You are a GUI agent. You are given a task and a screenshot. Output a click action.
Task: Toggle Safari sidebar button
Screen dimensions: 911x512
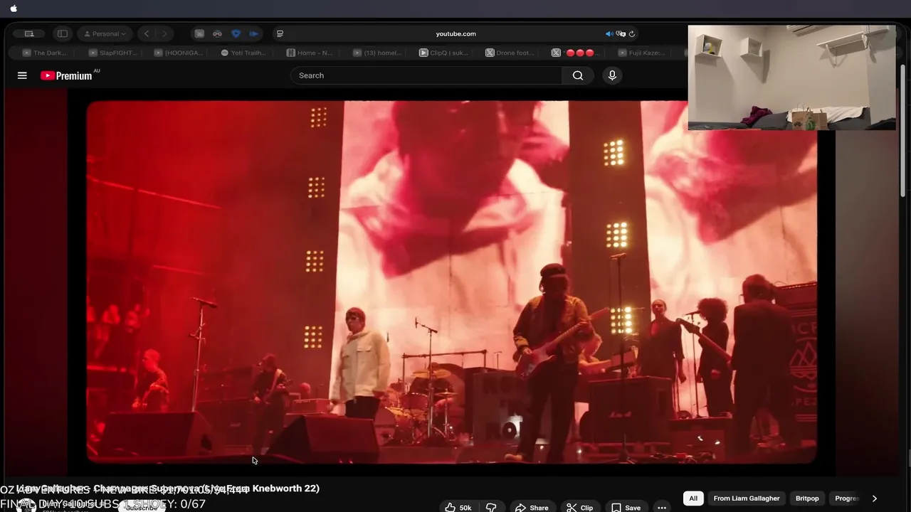click(x=63, y=33)
